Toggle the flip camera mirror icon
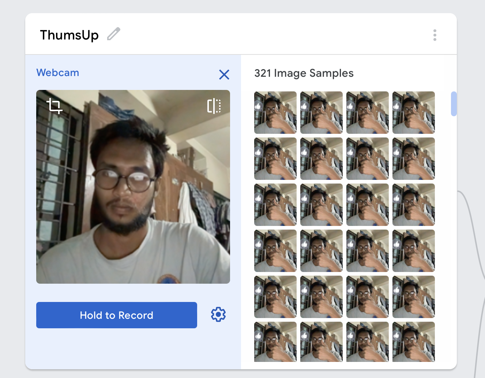This screenshot has width=485, height=378. pos(214,106)
